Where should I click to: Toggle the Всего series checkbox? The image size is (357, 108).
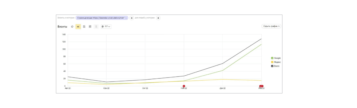pyautogui.click(x=272, y=66)
